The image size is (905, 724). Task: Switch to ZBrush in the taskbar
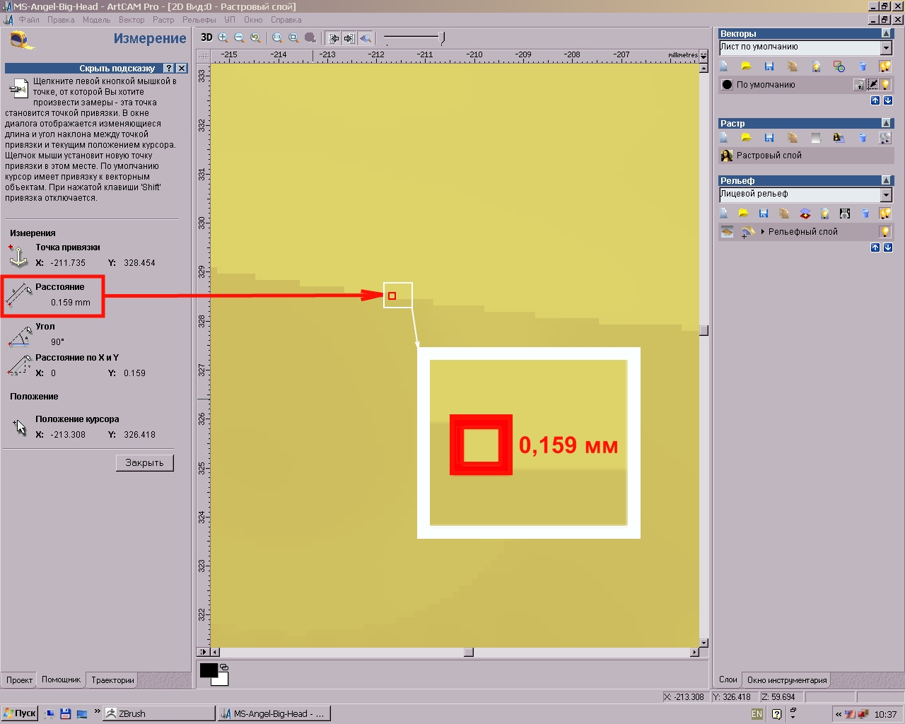point(159,713)
